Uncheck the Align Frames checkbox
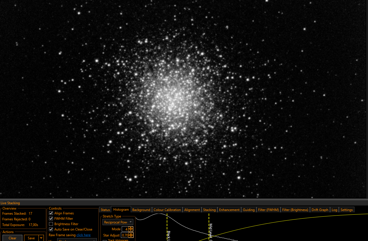368x241 pixels. pos(51,213)
